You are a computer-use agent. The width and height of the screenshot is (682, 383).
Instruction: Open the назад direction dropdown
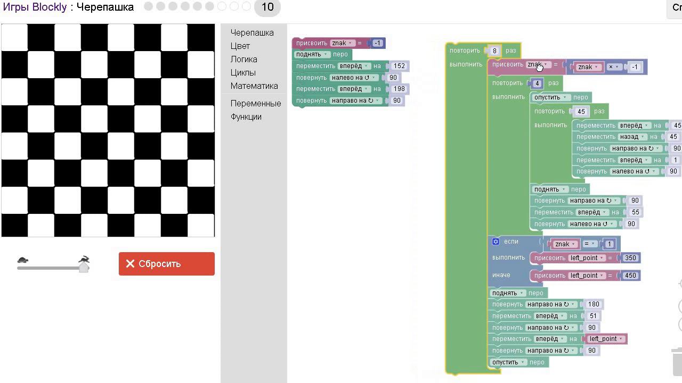632,137
